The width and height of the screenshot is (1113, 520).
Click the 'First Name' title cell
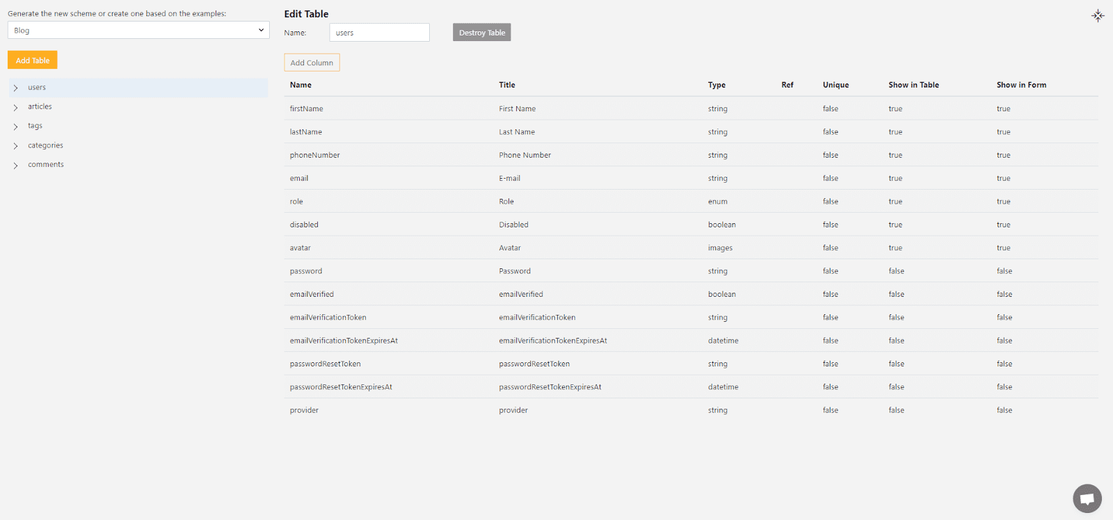point(518,108)
